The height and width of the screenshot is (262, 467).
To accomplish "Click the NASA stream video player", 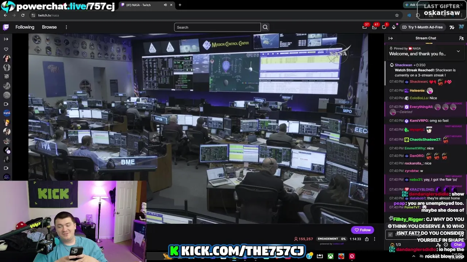I will pyautogui.click(x=198, y=128).
